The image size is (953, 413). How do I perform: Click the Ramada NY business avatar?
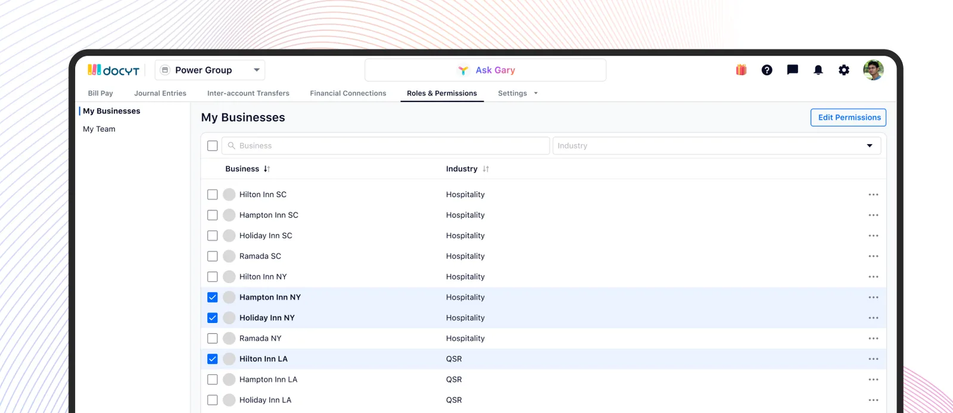pyautogui.click(x=229, y=339)
